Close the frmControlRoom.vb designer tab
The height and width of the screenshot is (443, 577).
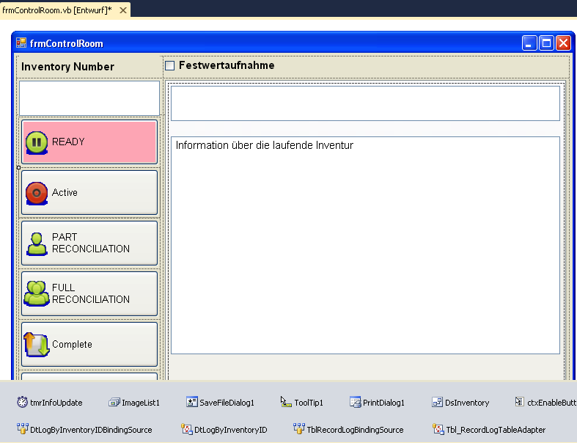[123, 10]
